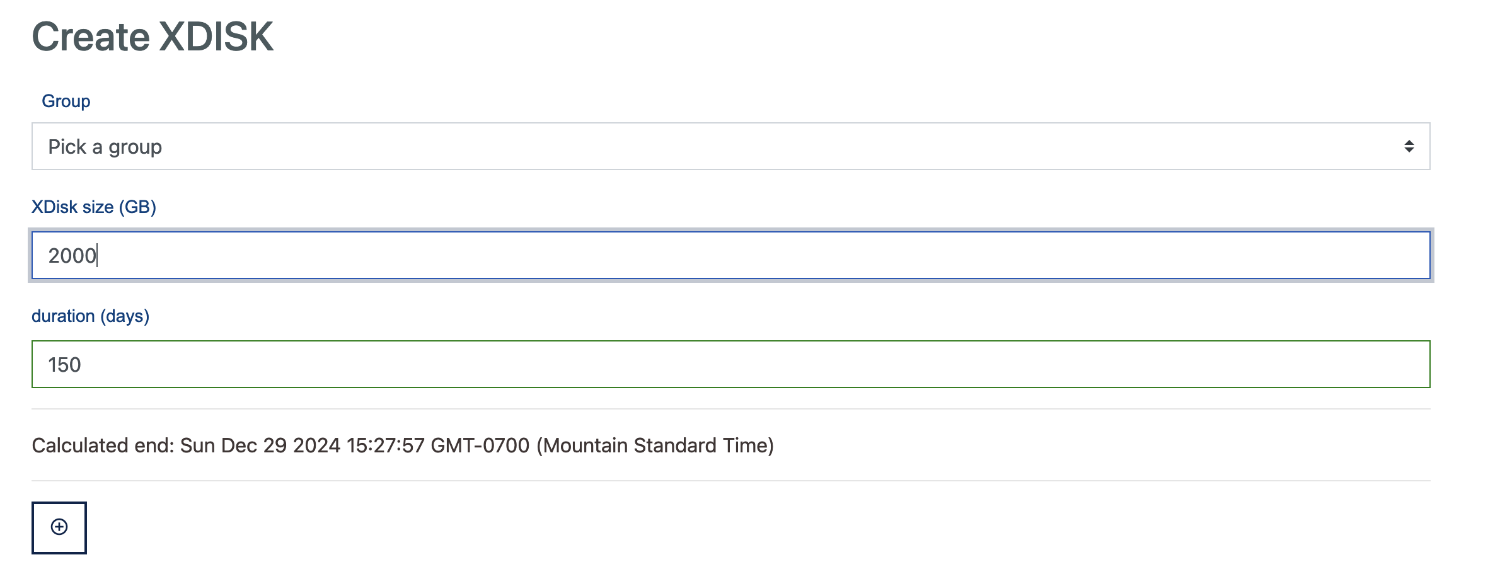Click the GMT-0700 timezone offset text

pyautogui.click(x=480, y=445)
